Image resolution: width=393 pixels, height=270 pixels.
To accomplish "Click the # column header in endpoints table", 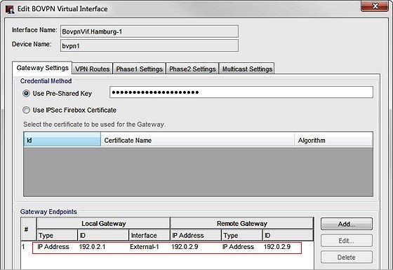I will point(29,229).
